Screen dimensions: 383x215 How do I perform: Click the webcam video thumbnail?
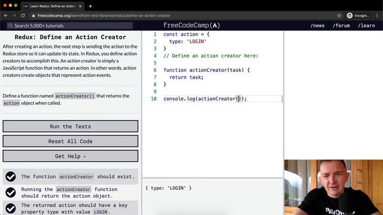coord(333,187)
